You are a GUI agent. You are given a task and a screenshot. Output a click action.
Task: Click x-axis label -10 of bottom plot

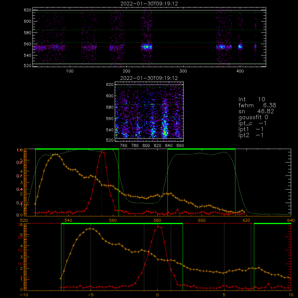[x=24, y=295]
